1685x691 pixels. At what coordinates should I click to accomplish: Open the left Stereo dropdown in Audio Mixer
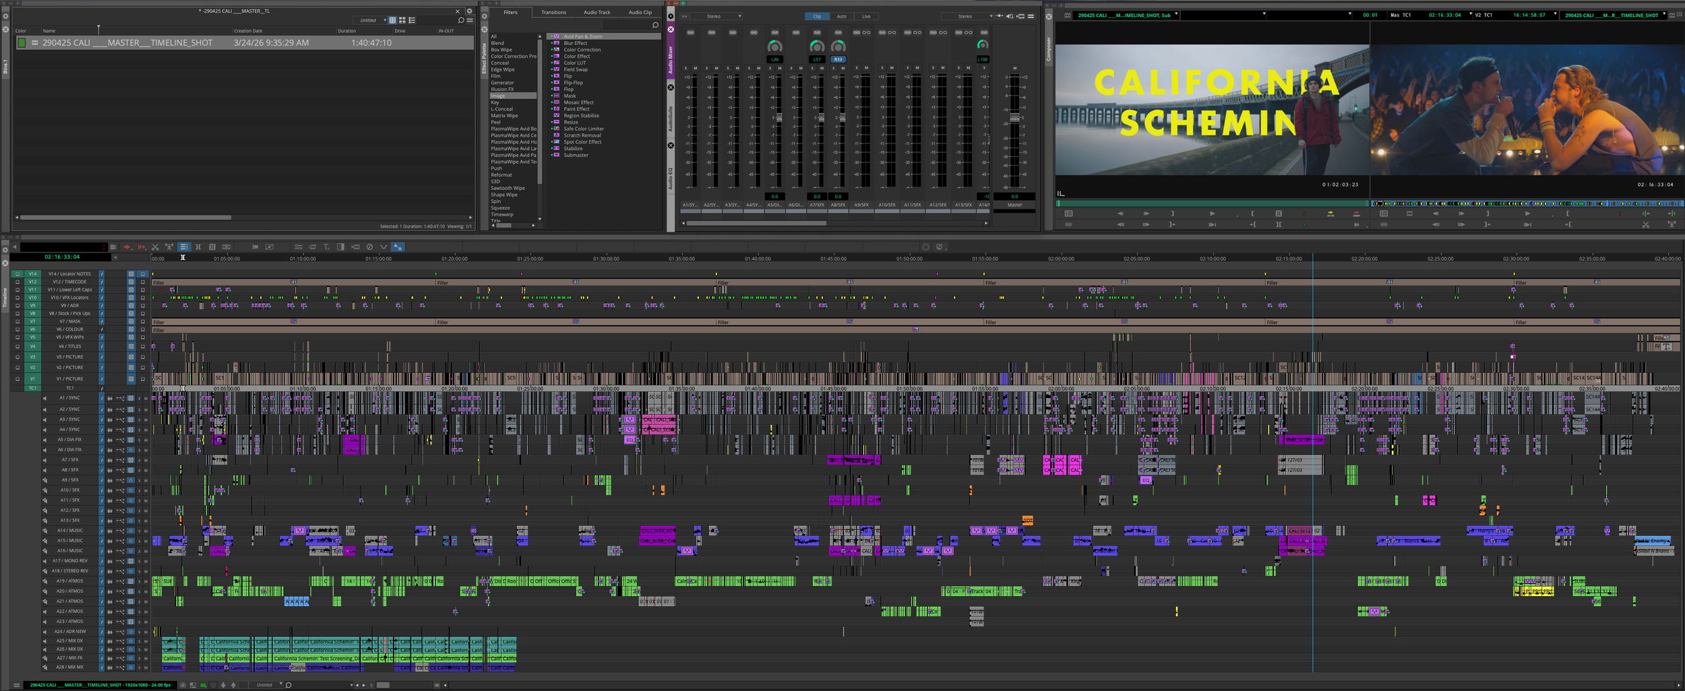tap(716, 16)
